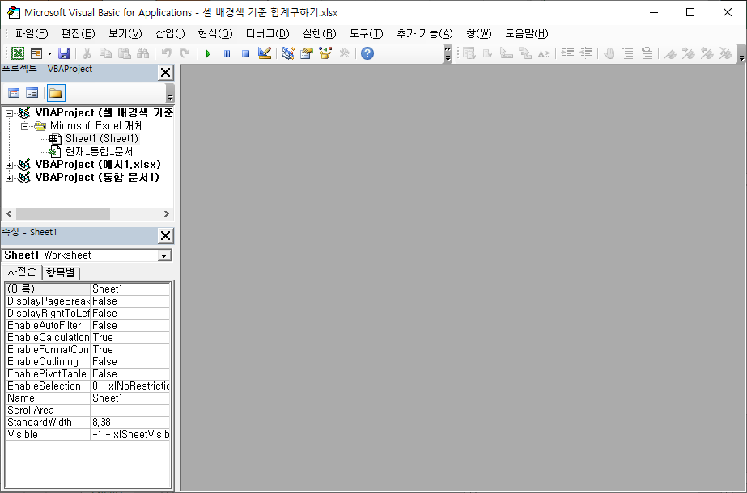Expand VBAProject (예시1.xlsx) node
The height and width of the screenshot is (493, 747).
[9, 165]
